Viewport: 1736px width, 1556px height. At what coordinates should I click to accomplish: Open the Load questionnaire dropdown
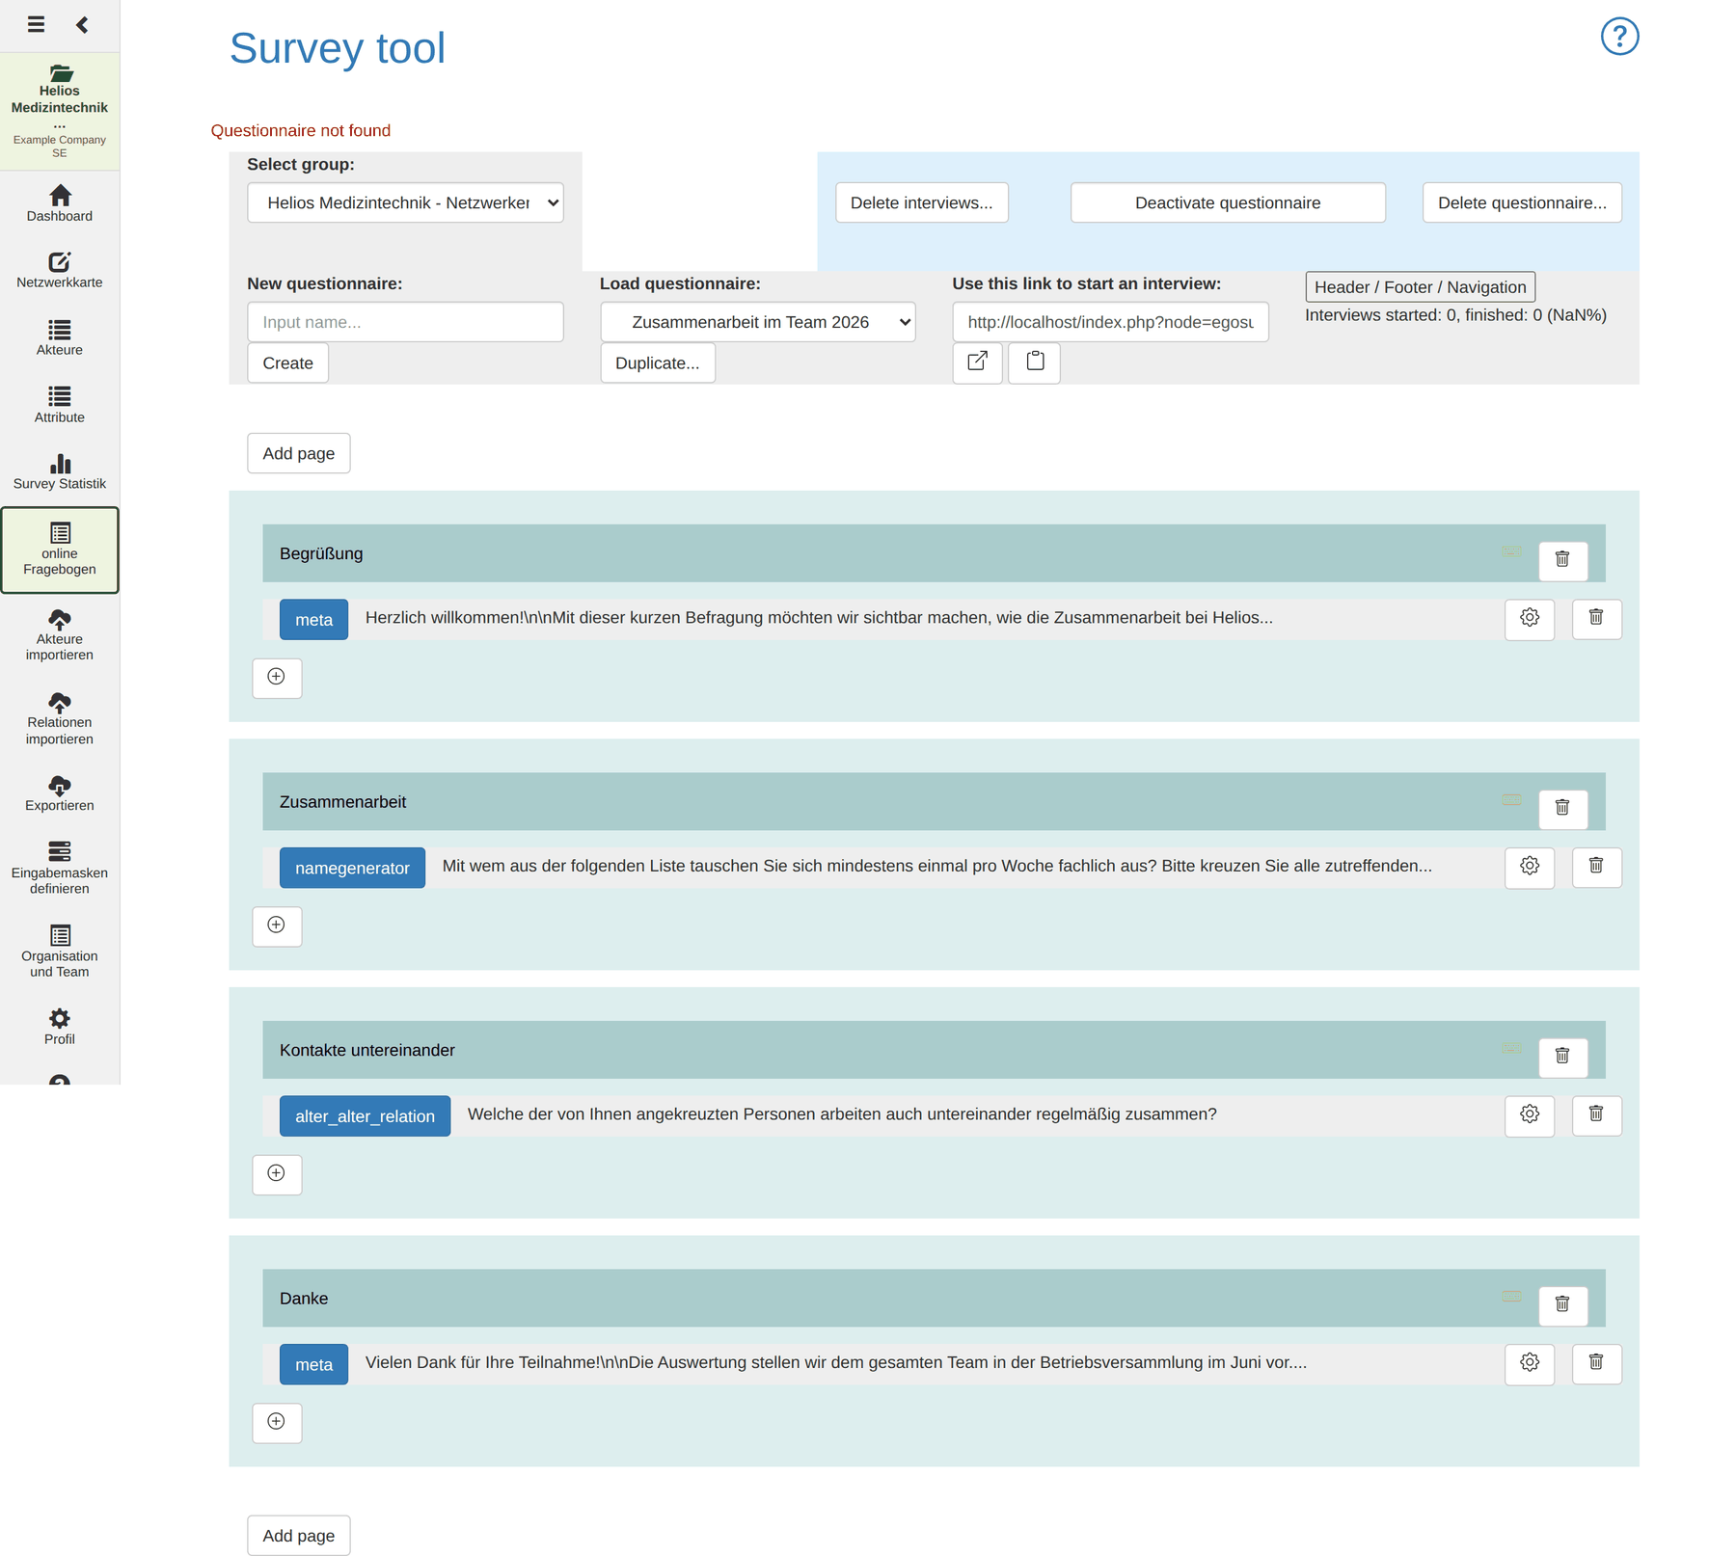[757, 322]
